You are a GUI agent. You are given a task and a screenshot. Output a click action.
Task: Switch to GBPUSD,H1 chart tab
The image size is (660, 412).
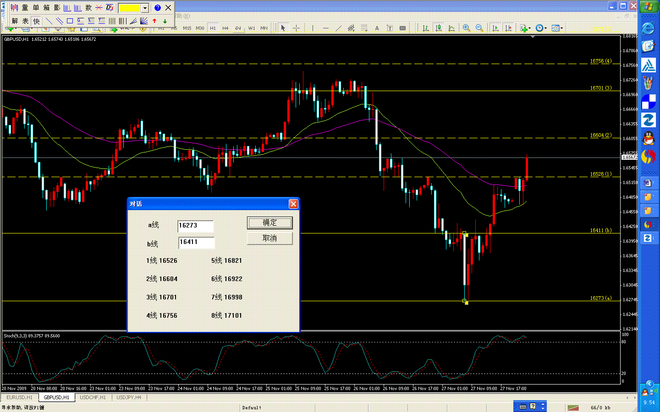pyautogui.click(x=57, y=397)
